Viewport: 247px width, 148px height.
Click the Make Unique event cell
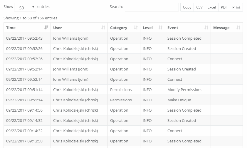click(x=179, y=100)
